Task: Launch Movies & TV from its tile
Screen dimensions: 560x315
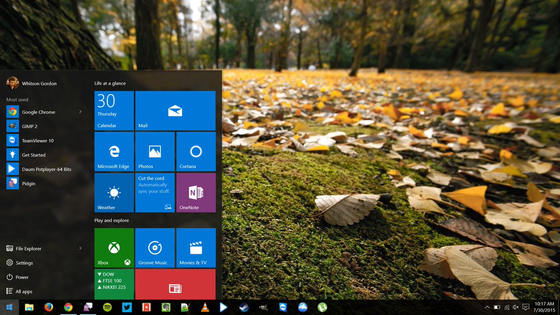Action: 196,247
